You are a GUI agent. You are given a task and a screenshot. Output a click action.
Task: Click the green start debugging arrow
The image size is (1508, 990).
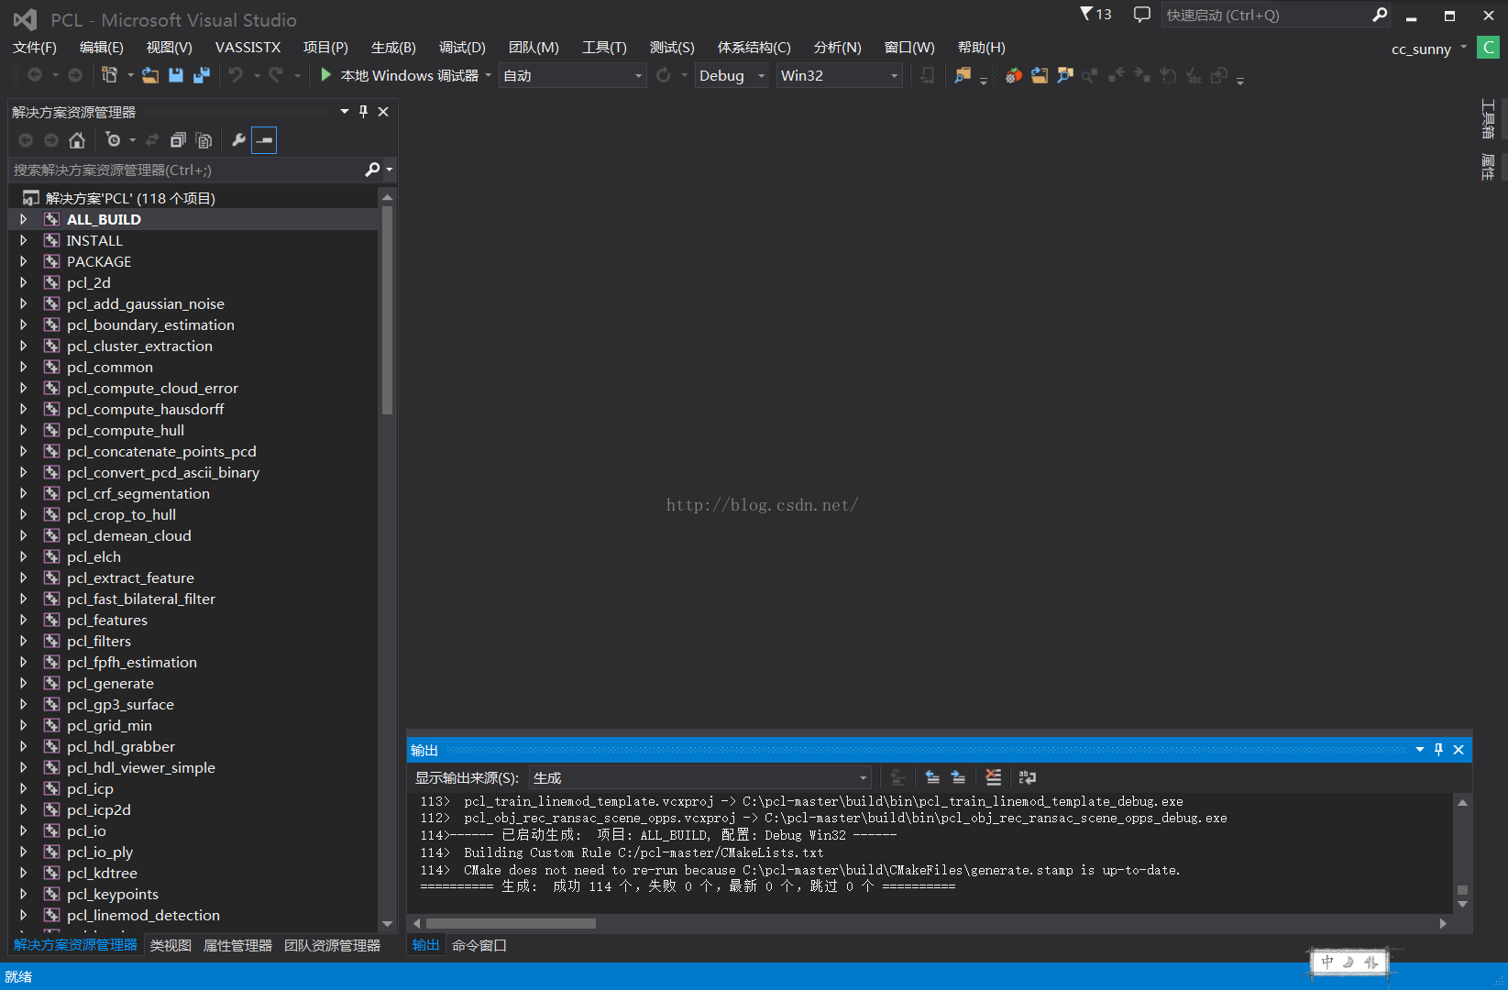pos(325,75)
